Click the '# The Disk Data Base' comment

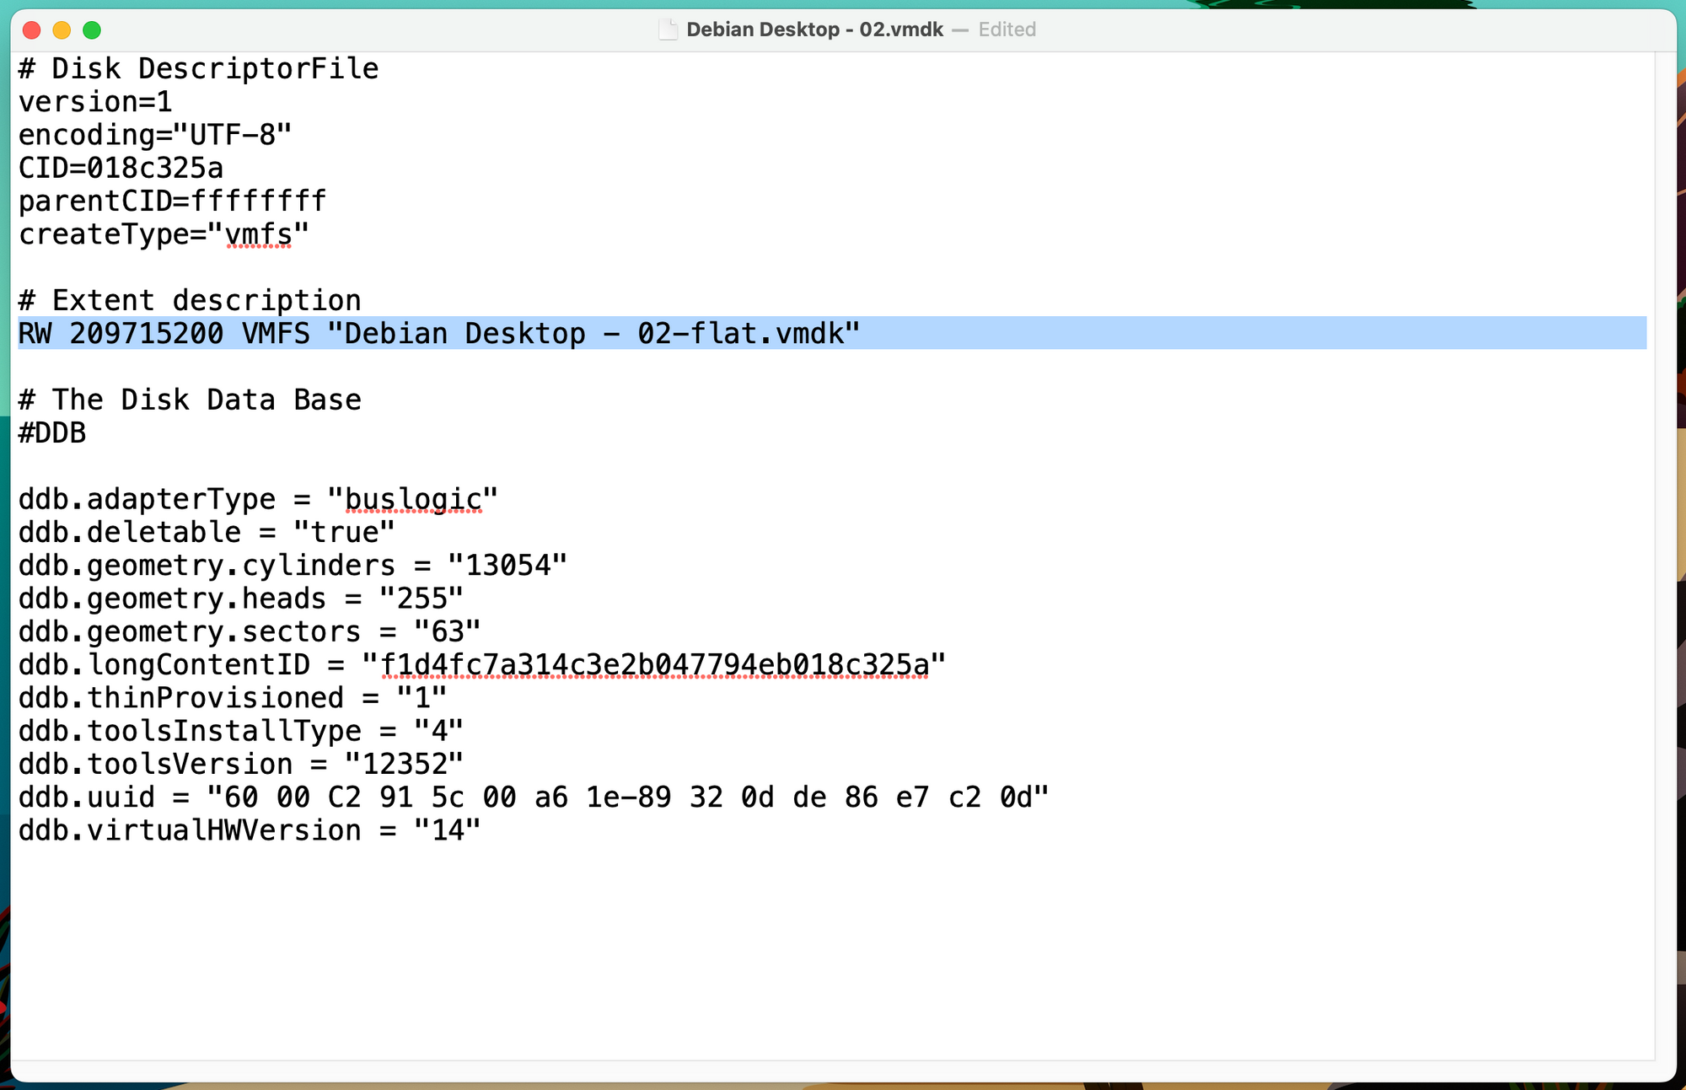tap(190, 400)
